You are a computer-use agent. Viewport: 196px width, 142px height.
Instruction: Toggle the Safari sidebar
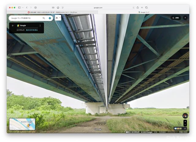[19, 7]
